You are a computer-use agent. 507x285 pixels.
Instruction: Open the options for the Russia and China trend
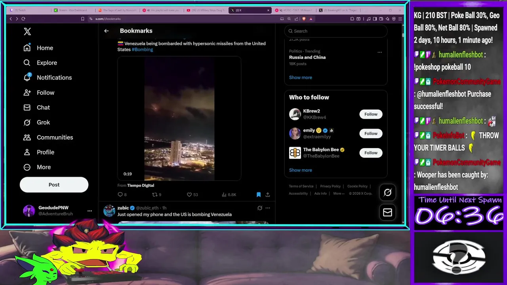[x=379, y=52]
